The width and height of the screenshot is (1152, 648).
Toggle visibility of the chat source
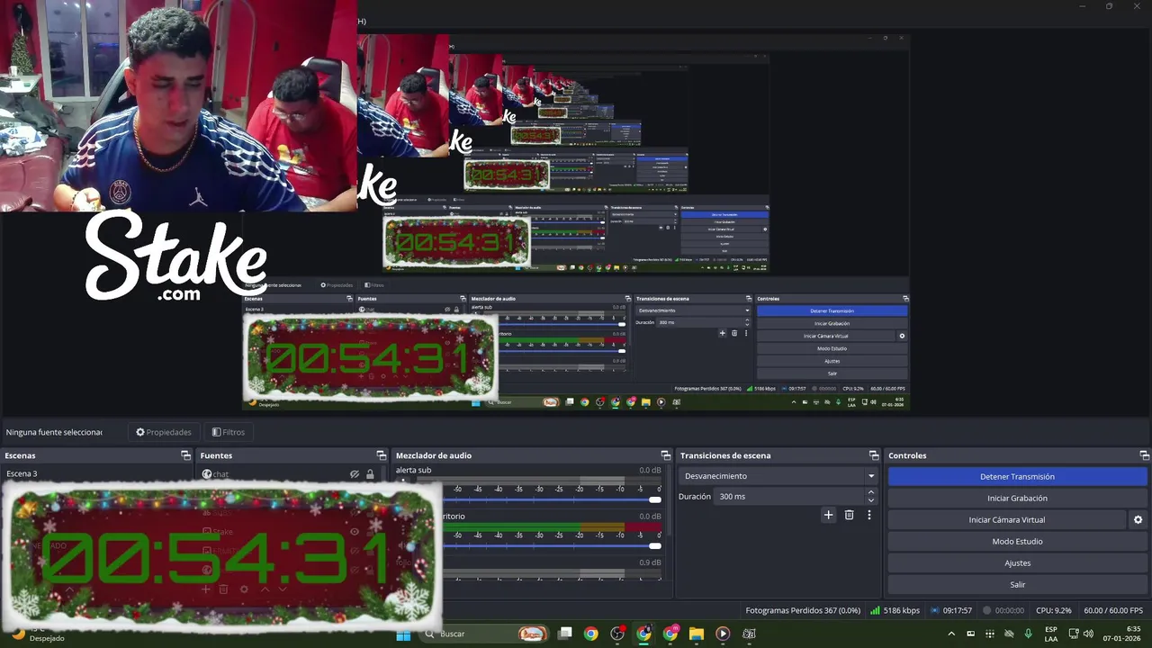click(x=355, y=474)
